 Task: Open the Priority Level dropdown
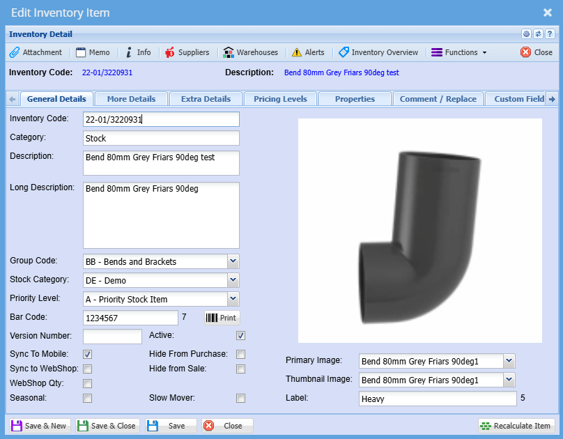pos(233,299)
